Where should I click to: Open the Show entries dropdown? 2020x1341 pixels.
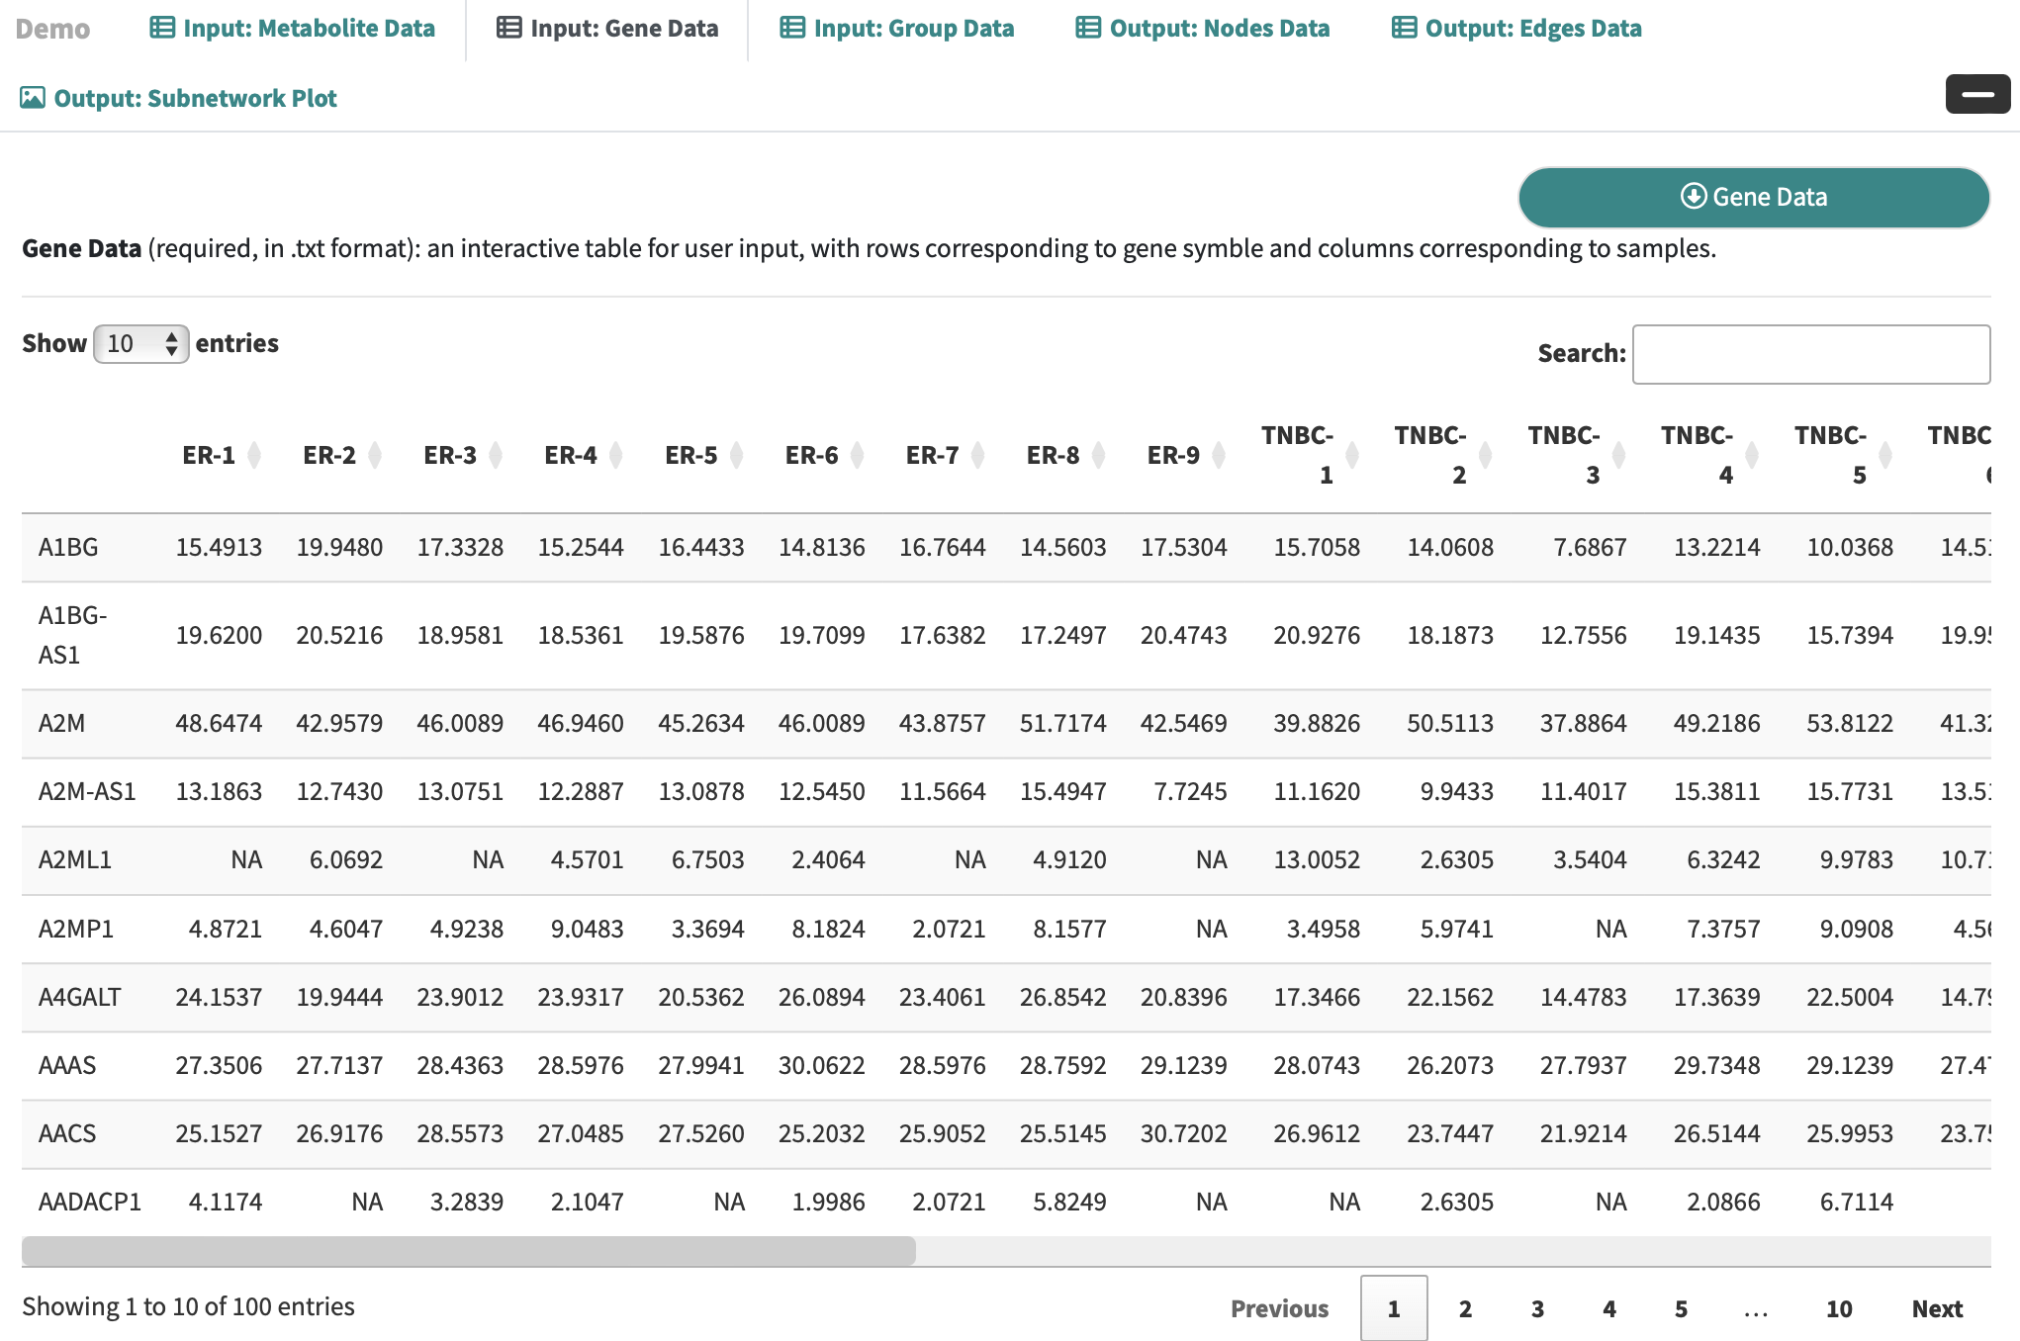pos(141,344)
